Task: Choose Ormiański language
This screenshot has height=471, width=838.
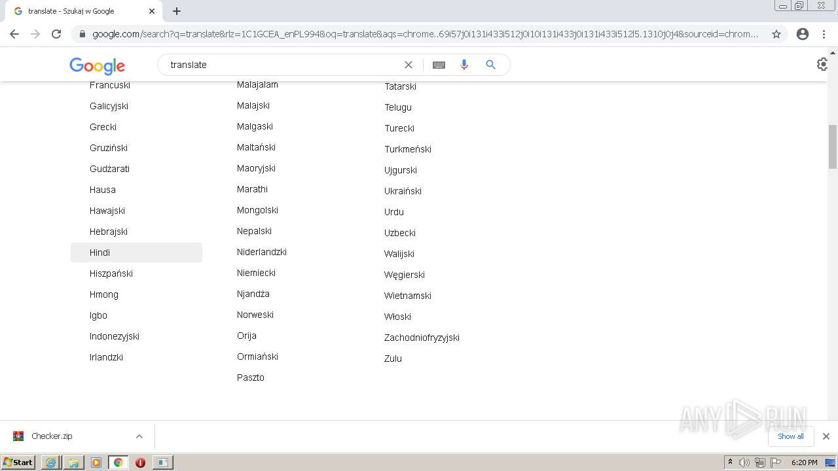Action: pyautogui.click(x=257, y=357)
